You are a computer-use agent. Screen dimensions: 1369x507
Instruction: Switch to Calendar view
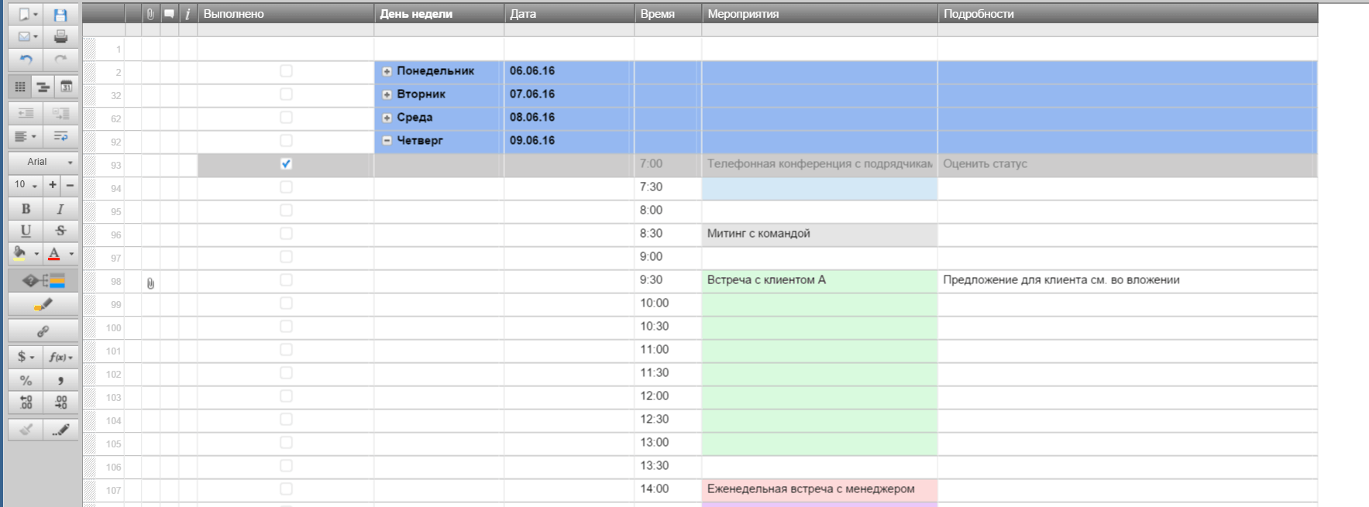click(67, 87)
